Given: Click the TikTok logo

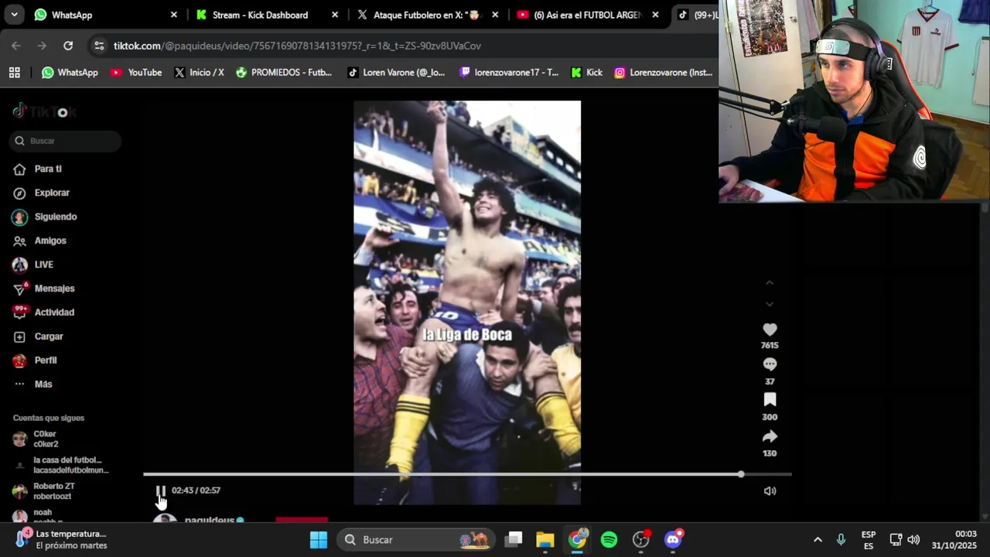Looking at the screenshot, I should 44,111.
